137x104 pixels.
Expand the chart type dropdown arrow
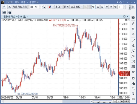click(53, 7)
